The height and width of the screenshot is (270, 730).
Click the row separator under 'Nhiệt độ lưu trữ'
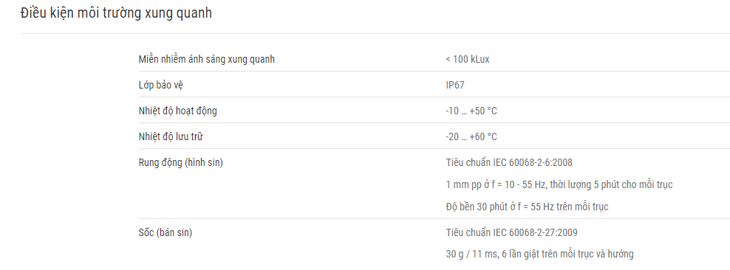(x=434, y=149)
